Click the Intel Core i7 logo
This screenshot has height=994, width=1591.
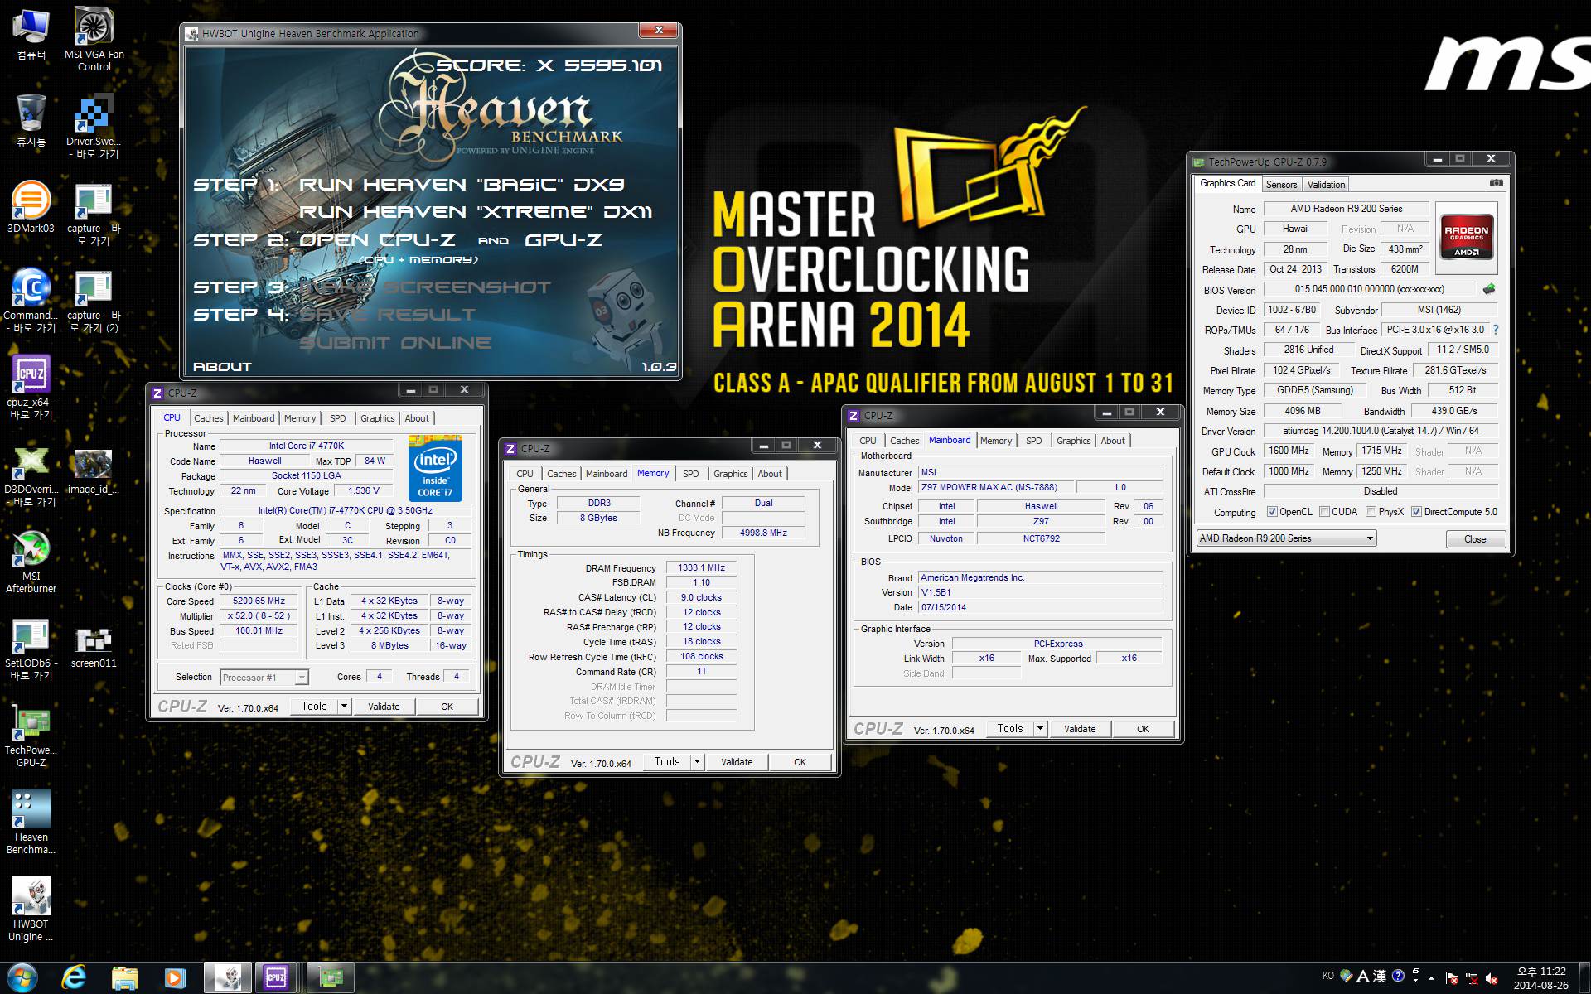pos(435,468)
